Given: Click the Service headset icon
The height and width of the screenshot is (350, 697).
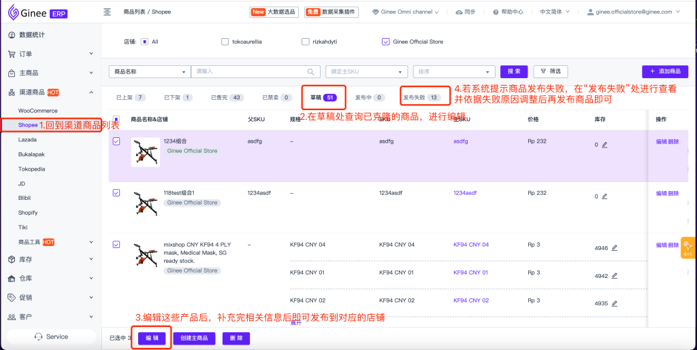Looking at the screenshot, I should coord(39,336).
